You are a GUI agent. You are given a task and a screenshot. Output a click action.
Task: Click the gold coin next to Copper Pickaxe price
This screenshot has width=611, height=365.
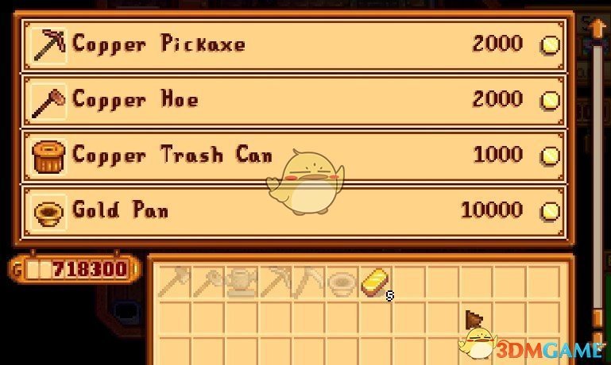(550, 45)
